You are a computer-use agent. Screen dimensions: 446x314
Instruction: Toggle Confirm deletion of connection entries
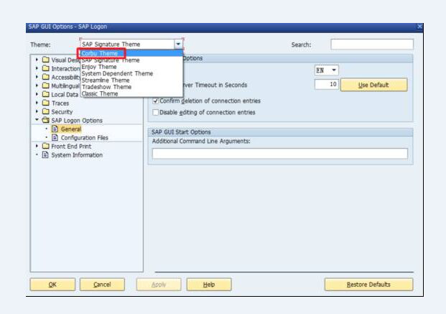[156, 101]
